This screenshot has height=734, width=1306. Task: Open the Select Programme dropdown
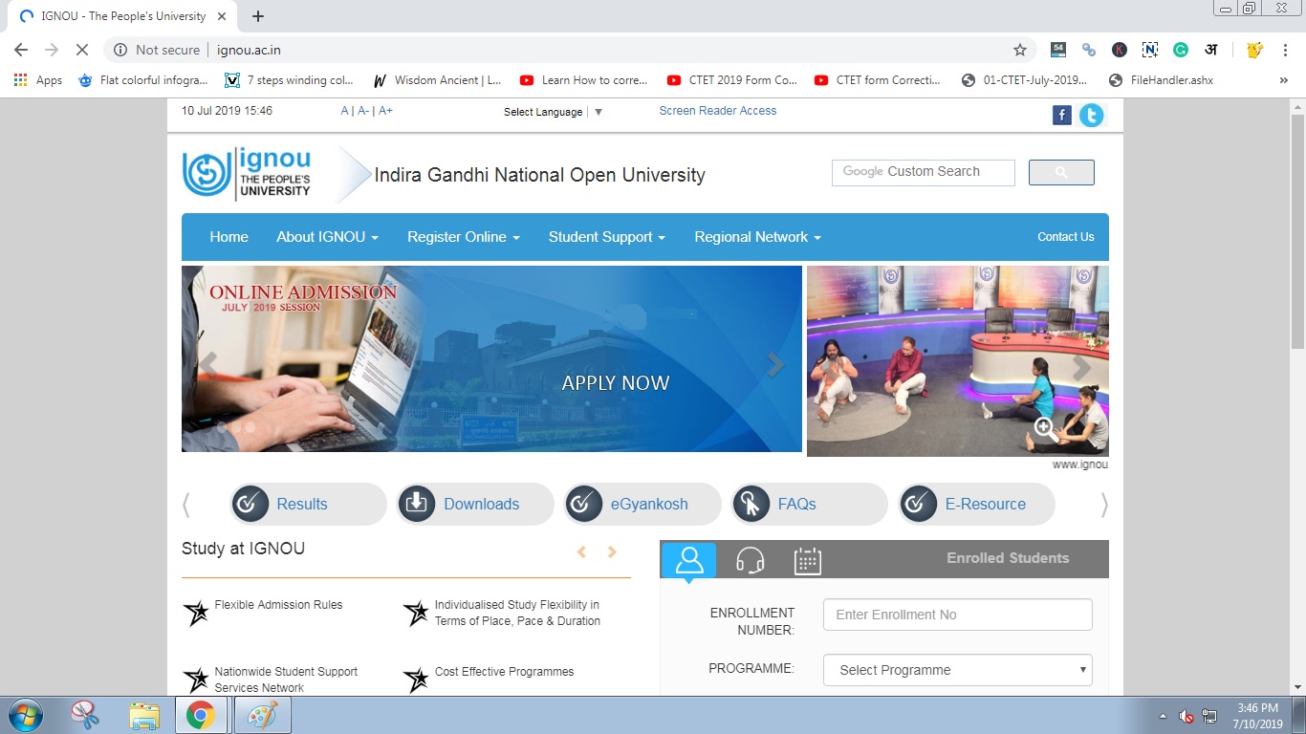tap(957, 670)
